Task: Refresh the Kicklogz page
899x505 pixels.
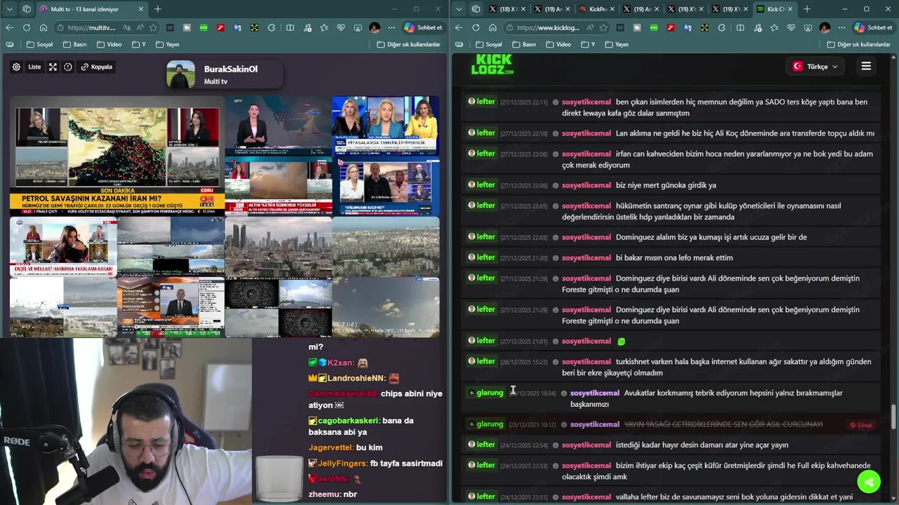Action: (475, 27)
